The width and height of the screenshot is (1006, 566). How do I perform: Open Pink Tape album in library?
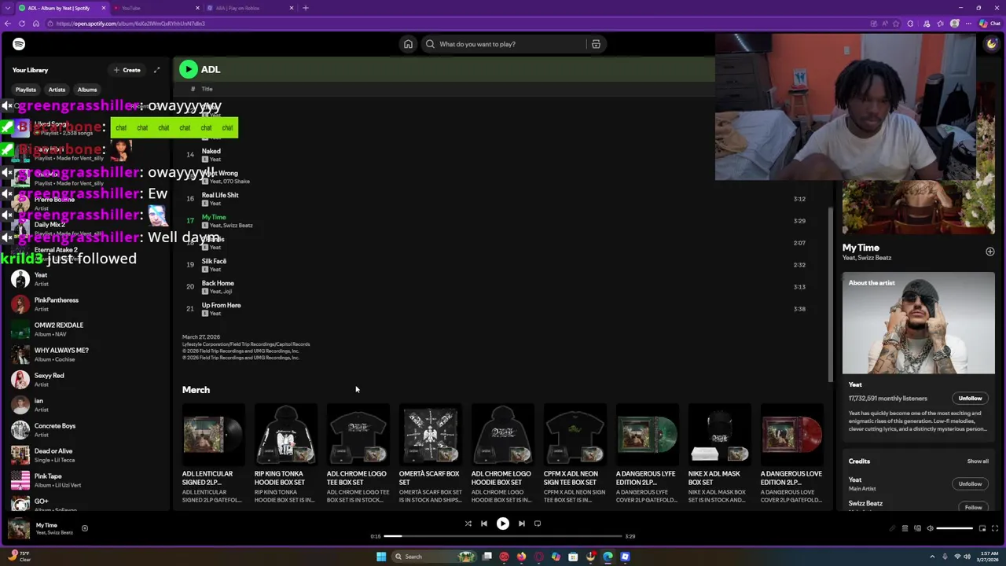85,480
